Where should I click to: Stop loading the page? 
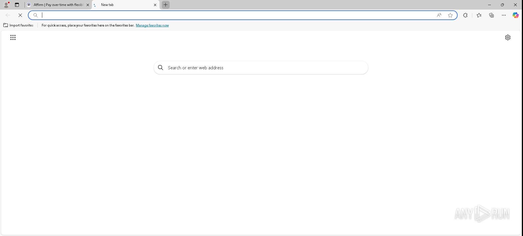pos(20,15)
